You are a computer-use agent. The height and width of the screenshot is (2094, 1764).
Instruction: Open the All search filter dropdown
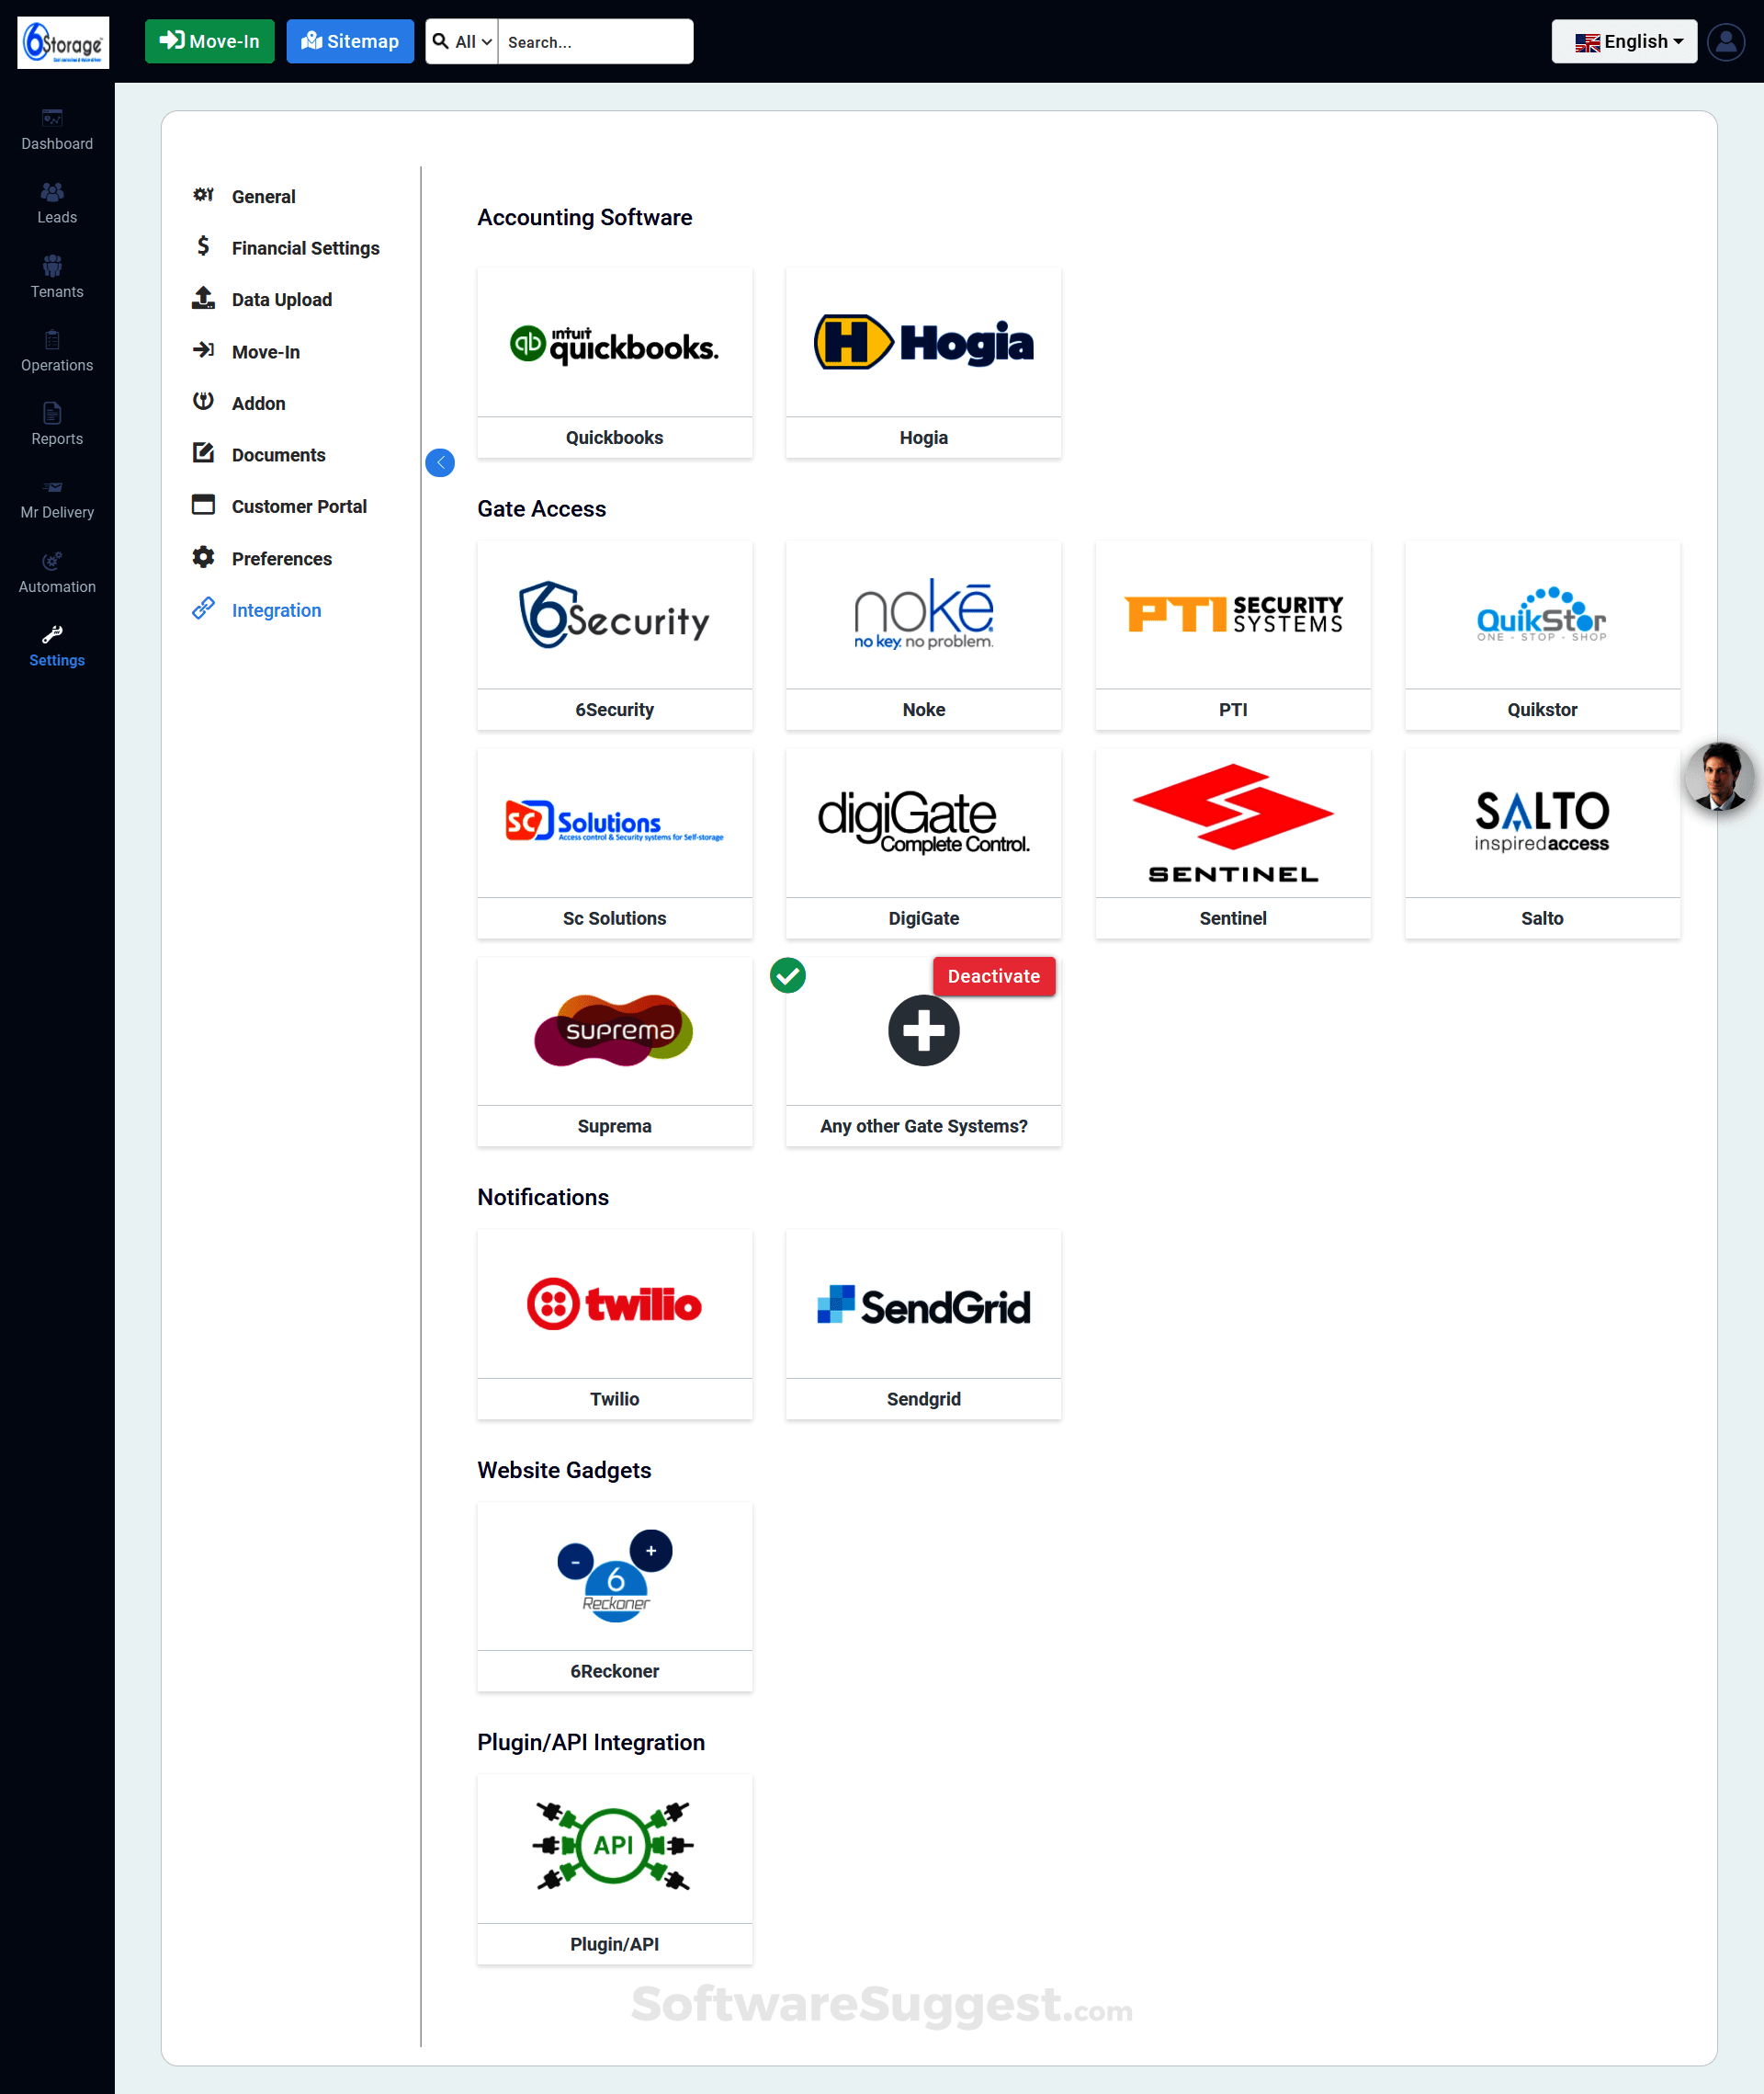pyautogui.click(x=462, y=42)
